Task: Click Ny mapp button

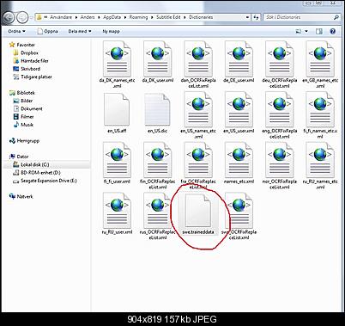Action: (111, 31)
